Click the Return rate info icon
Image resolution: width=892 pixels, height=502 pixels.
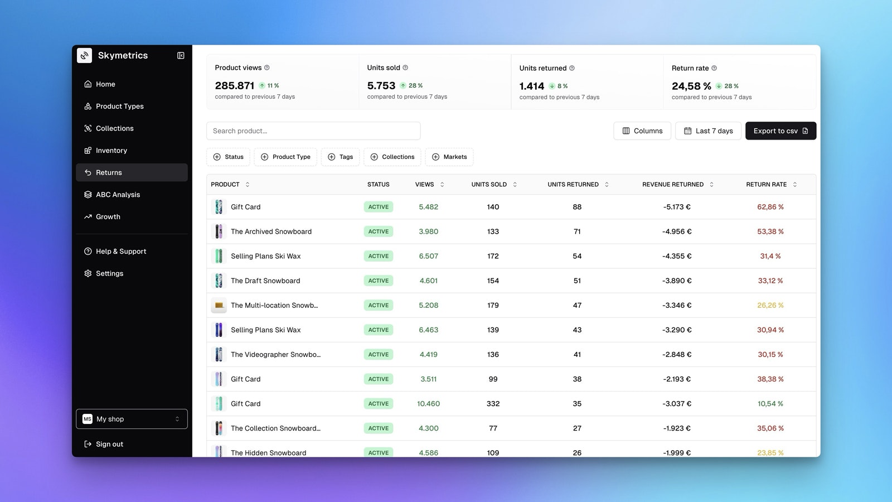click(x=714, y=68)
